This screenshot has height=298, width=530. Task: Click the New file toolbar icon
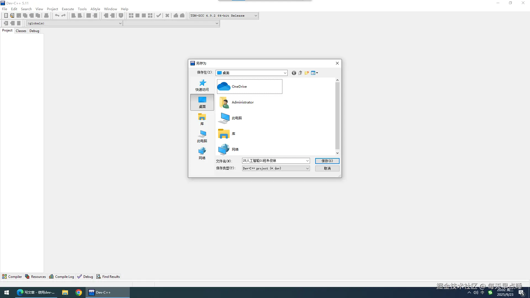click(x=6, y=15)
